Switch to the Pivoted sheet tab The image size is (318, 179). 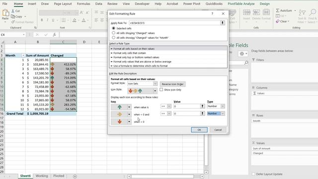(59, 176)
